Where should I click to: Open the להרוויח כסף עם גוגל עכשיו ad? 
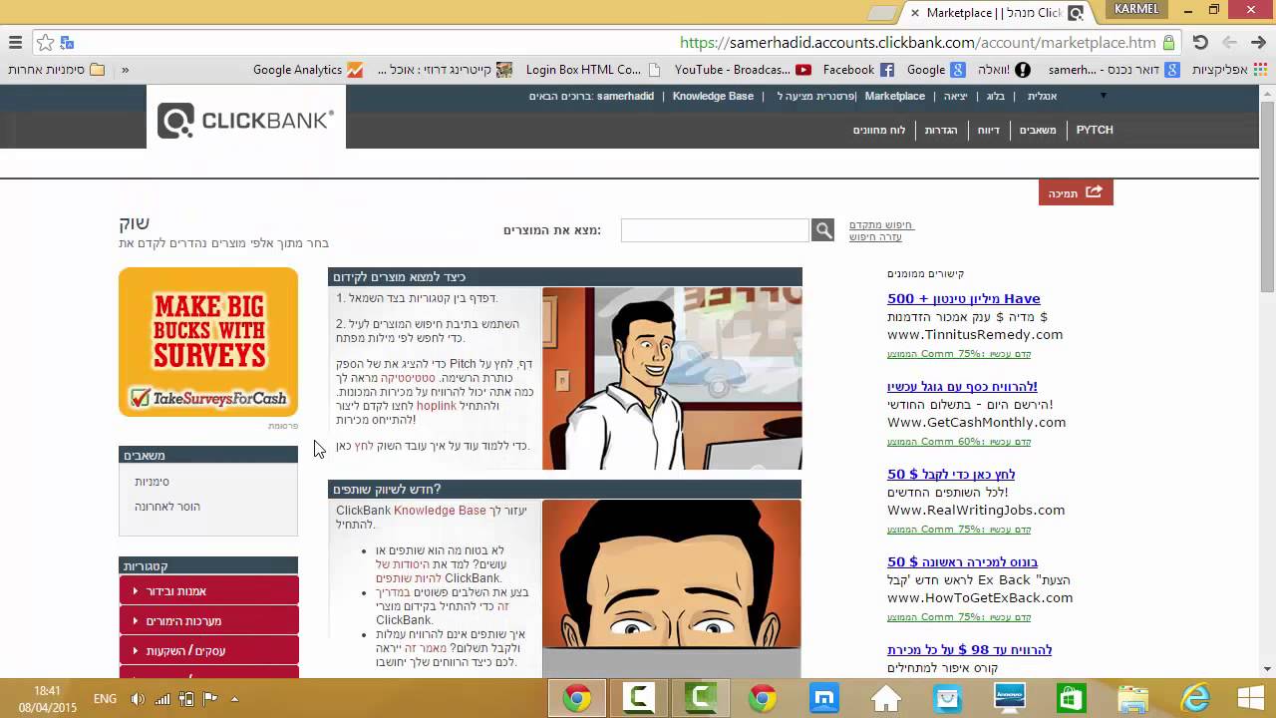(962, 386)
